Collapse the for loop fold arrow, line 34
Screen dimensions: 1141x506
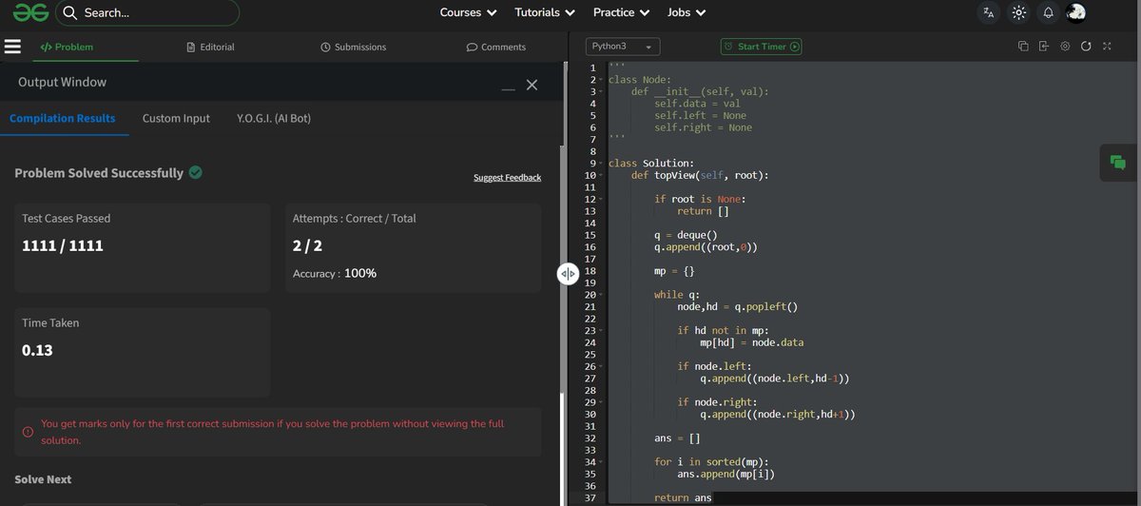tap(602, 461)
